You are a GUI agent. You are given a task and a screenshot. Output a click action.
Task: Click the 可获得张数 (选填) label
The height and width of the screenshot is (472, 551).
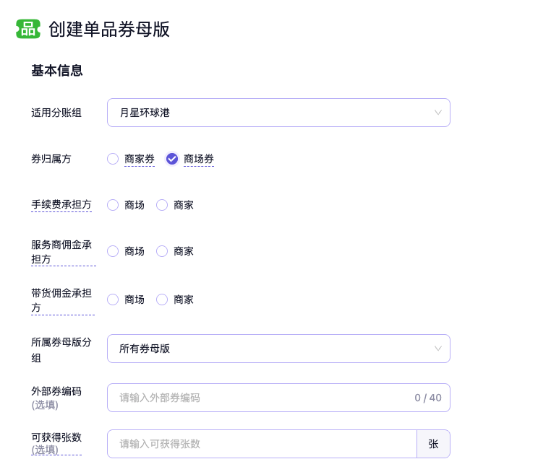coord(56,443)
